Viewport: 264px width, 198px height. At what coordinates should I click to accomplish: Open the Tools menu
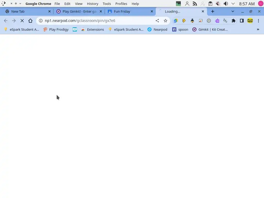(x=107, y=4)
